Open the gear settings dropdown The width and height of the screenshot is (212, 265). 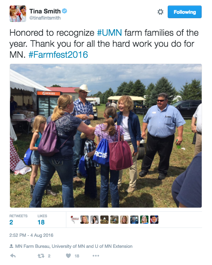coord(160,12)
